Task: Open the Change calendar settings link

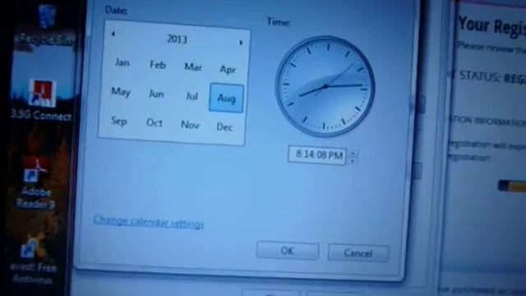Action: pyautogui.click(x=149, y=222)
